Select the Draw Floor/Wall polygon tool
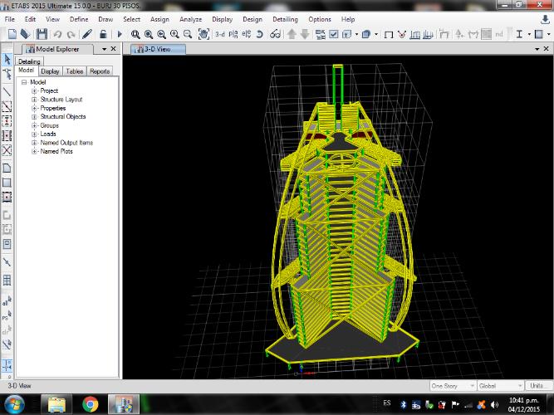Viewport: 554px width, 415px height. [7, 168]
